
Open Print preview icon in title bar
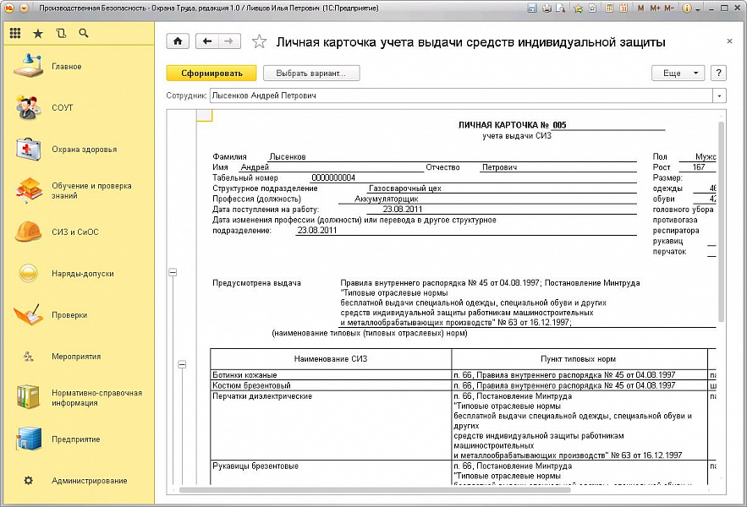pyautogui.click(x=561, y=8)
